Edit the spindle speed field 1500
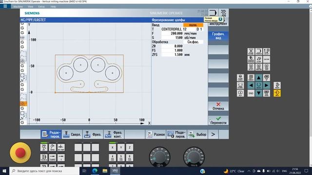Image resolution: width=312 pixels, height=175 pixels. (172, 38)
